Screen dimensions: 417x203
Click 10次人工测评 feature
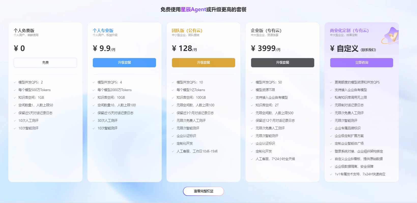coord(28,121)
